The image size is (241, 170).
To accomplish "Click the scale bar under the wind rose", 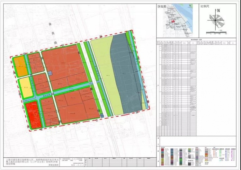I will click(216, 33).
